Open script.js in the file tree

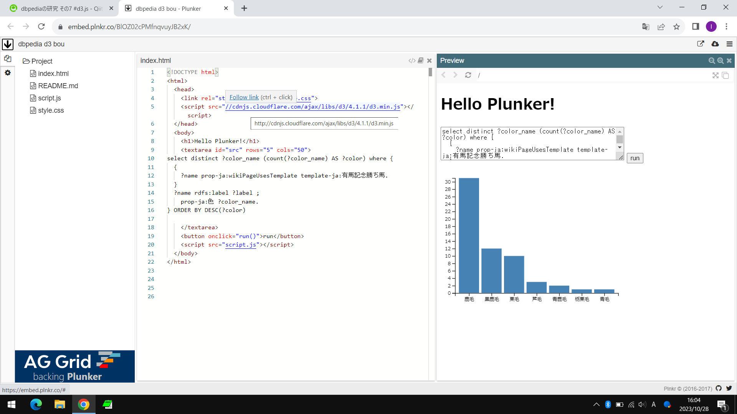pyautogui.click(x=49, y=98)
